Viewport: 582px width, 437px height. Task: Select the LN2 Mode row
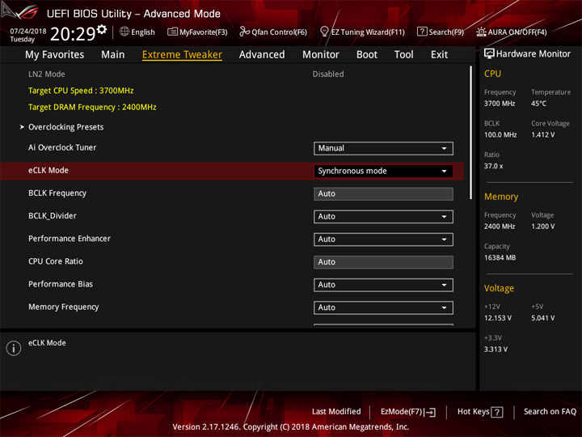point(232,74)
